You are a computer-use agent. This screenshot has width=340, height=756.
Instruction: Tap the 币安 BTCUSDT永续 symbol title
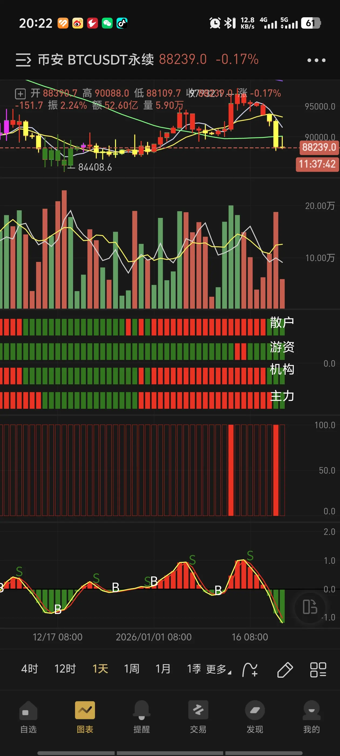point(96,60)
